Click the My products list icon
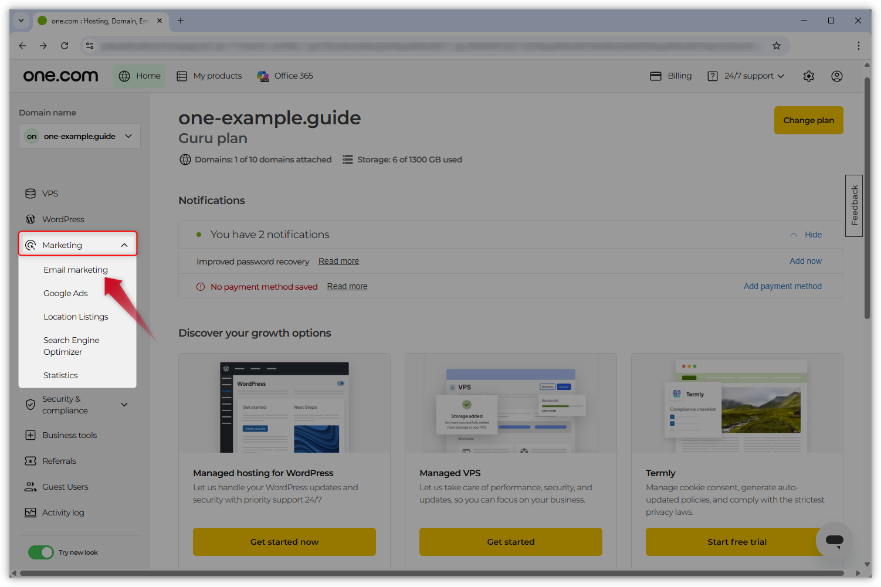Viewport: 881px width, 587px height. point(182,76)
